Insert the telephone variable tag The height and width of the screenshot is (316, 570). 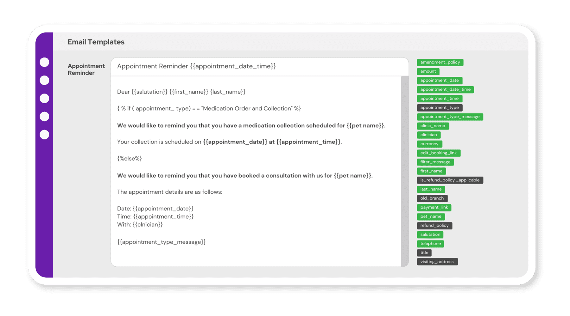(x=430, y=244)
